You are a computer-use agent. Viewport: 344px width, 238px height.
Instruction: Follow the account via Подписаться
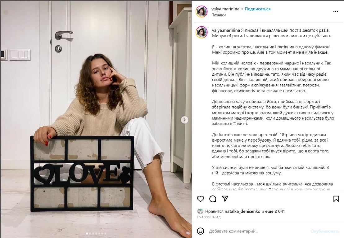pos(258,9)
